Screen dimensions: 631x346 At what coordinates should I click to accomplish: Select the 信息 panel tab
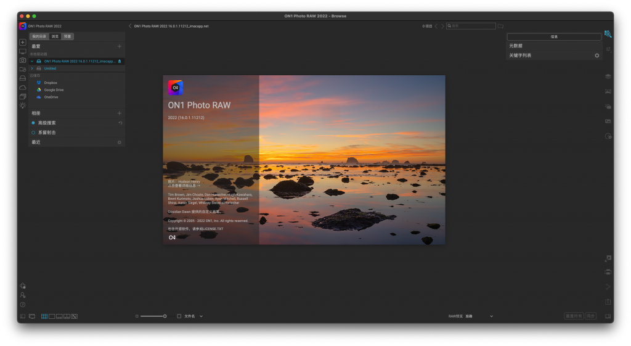[x=554, y=36]
